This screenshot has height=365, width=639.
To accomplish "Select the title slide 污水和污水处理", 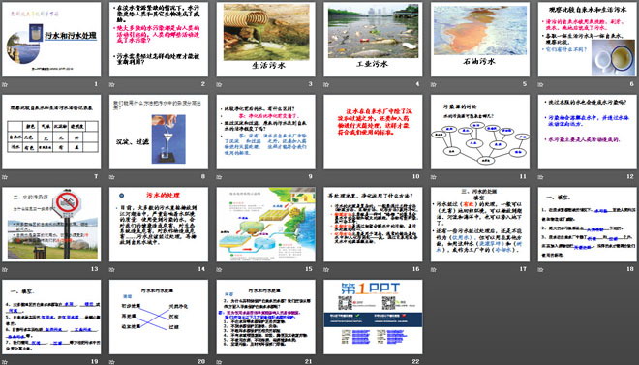I will coord(51,39).
